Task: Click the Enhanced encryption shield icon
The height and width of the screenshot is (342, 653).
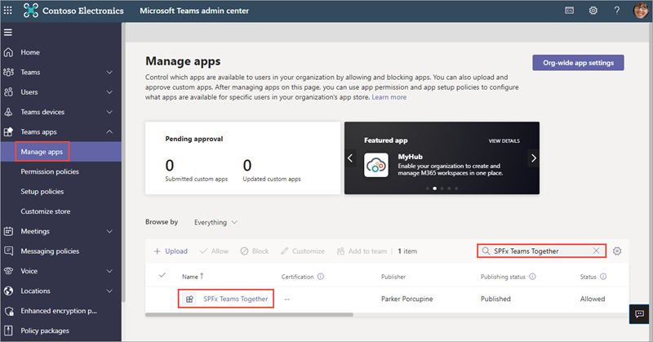Action: point(9,311)
